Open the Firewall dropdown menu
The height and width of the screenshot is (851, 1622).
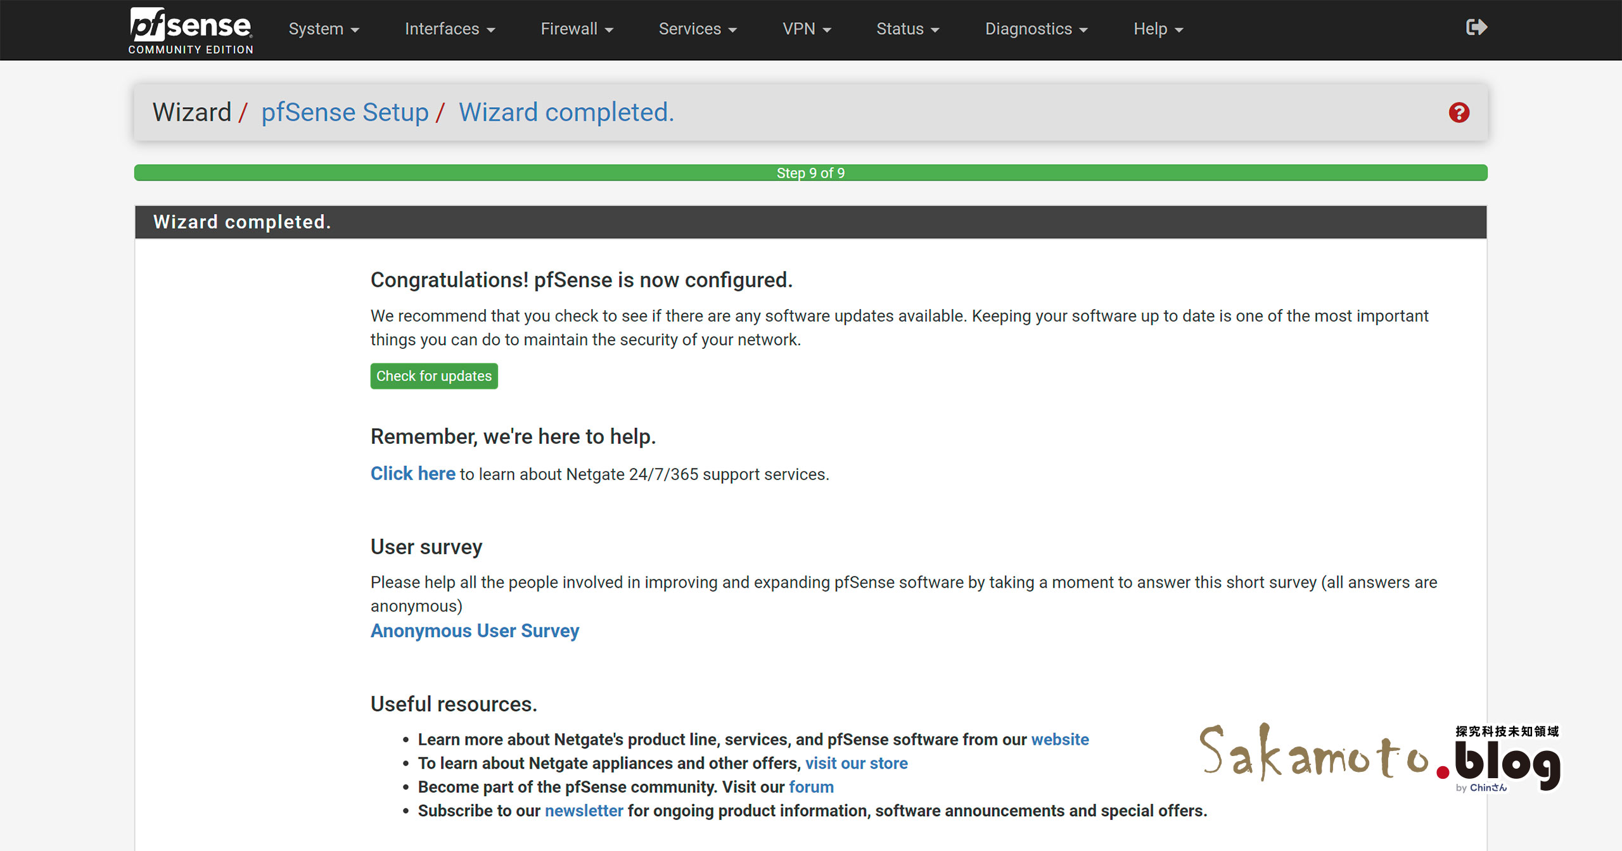point(577,29)
